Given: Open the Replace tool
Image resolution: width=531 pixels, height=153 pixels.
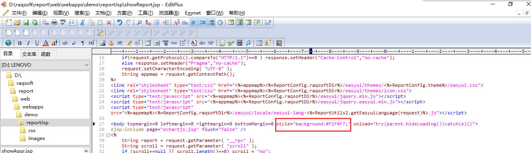Looking at the screenshot, I should [x=148, y=22].
